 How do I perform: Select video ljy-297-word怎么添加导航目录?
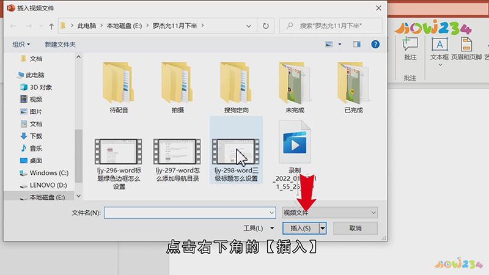[177, 161]
